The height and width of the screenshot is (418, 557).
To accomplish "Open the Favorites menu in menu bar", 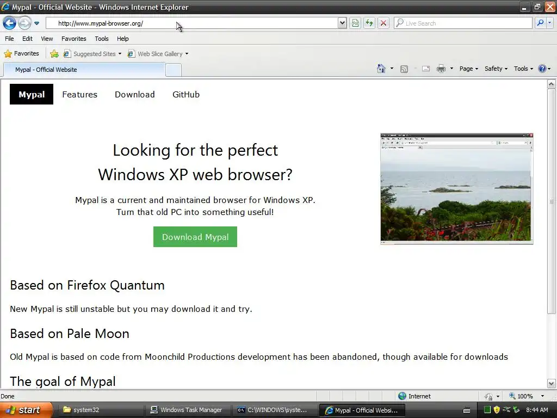I will tap(74, 39).
